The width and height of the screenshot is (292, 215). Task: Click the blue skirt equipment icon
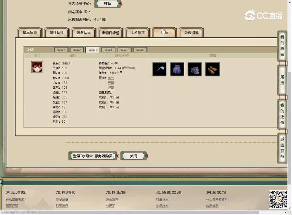click(x=177, y=69)
